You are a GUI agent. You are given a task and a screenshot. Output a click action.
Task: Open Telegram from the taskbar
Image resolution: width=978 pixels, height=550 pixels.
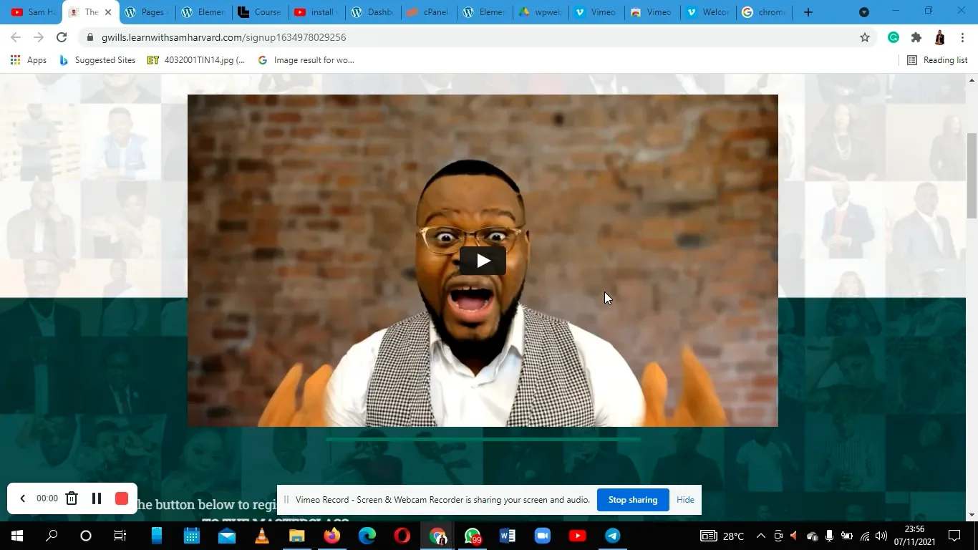pyautogui.click(x=613, y=536)
